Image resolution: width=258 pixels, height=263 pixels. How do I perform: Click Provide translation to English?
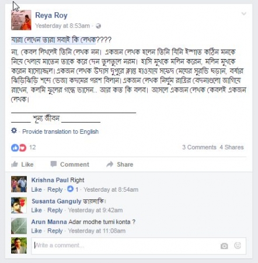[x=61, y=131]
